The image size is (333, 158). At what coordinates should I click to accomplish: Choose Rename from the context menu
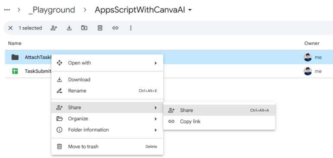coord(107,91)
